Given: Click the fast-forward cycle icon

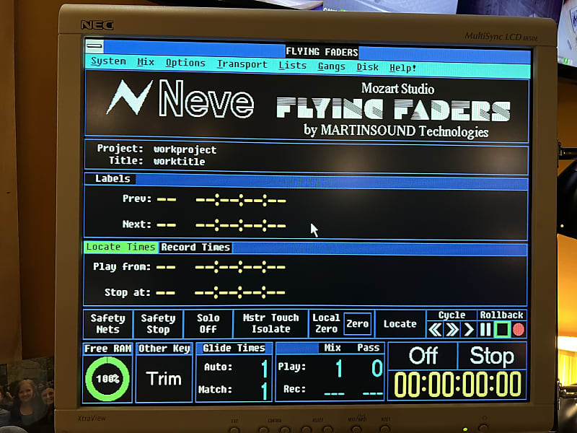Looking at the screenshot, I should [452, 329].
